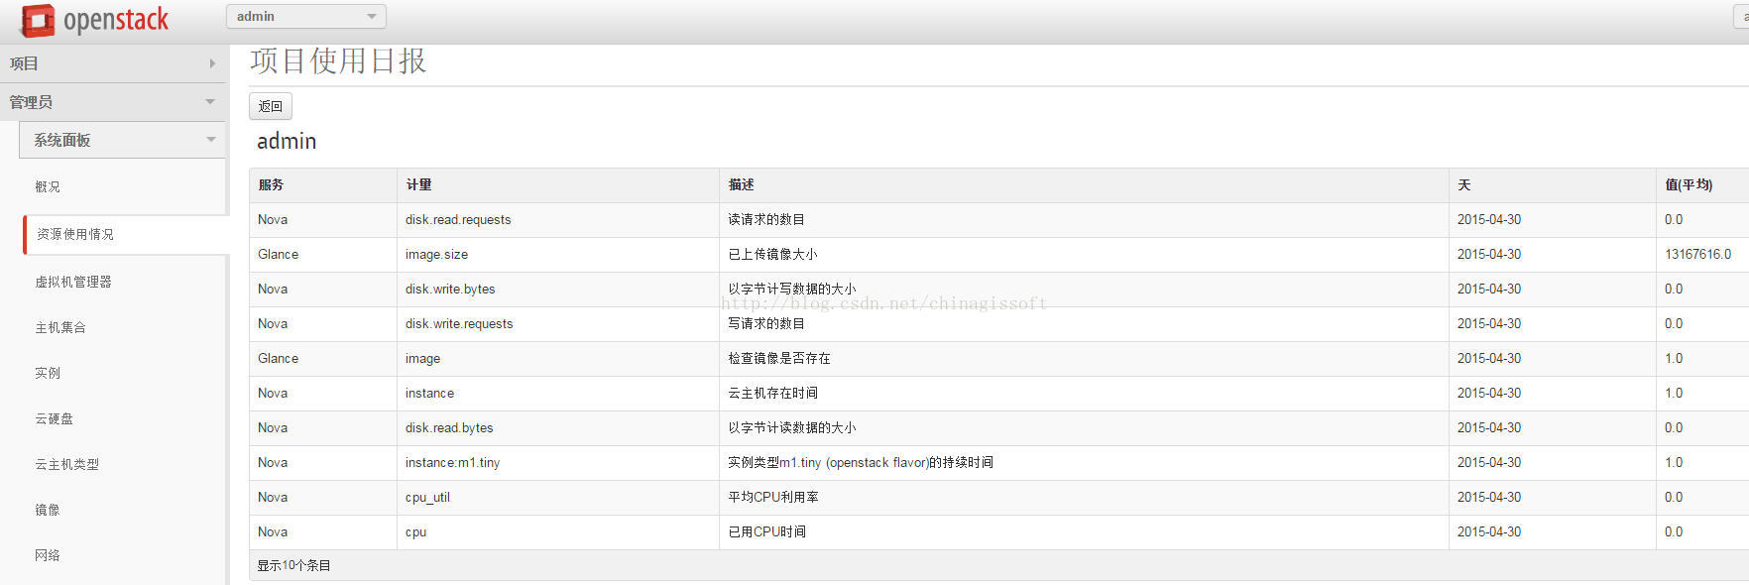Click the description 已用CPU时间

tap(766, 532)
